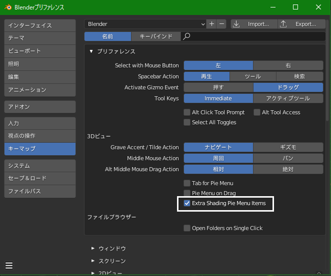Open the アドオン preferences tab
The width and height of the screenshot is (331, 276).
click(40, 107)
